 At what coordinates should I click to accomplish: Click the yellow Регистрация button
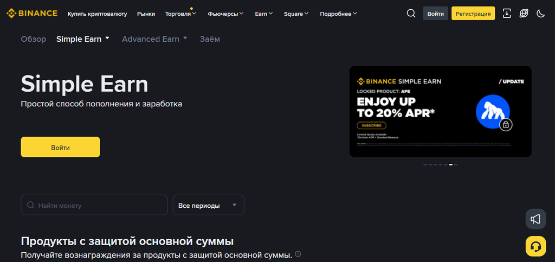point(473,14)
